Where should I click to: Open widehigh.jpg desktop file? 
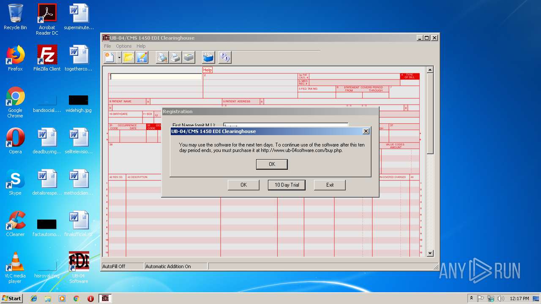[x=79, y=104]
